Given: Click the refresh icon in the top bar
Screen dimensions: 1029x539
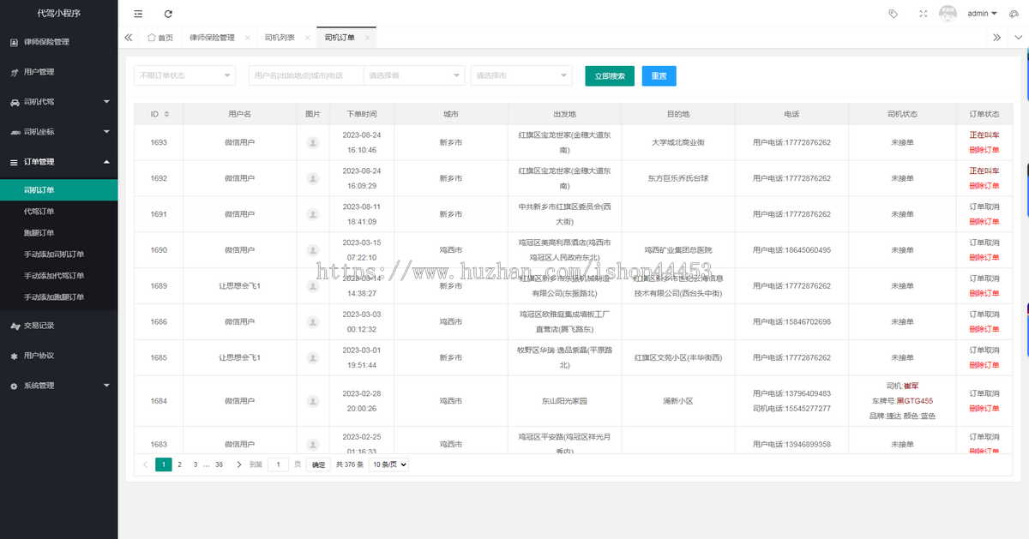Looking at the screenshot, I should [x=168, y=14].
